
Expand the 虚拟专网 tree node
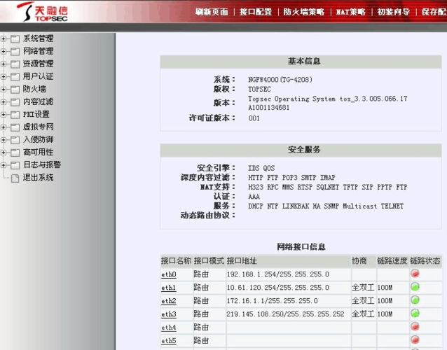[4, 127]
